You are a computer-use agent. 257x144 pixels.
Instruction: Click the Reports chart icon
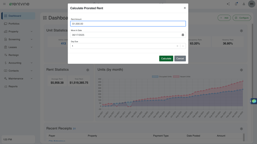(x=6, y=87)
